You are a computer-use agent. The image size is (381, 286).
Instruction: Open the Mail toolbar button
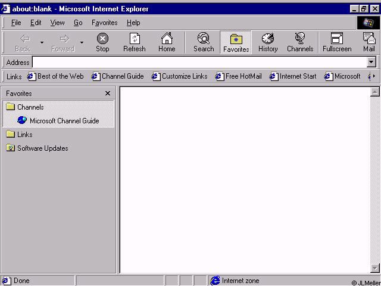(x=369, y=43)
